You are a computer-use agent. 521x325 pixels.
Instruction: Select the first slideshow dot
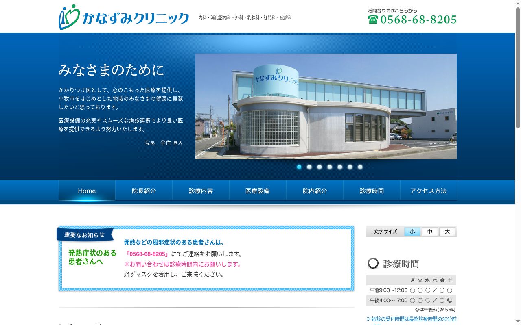[299, 167]
